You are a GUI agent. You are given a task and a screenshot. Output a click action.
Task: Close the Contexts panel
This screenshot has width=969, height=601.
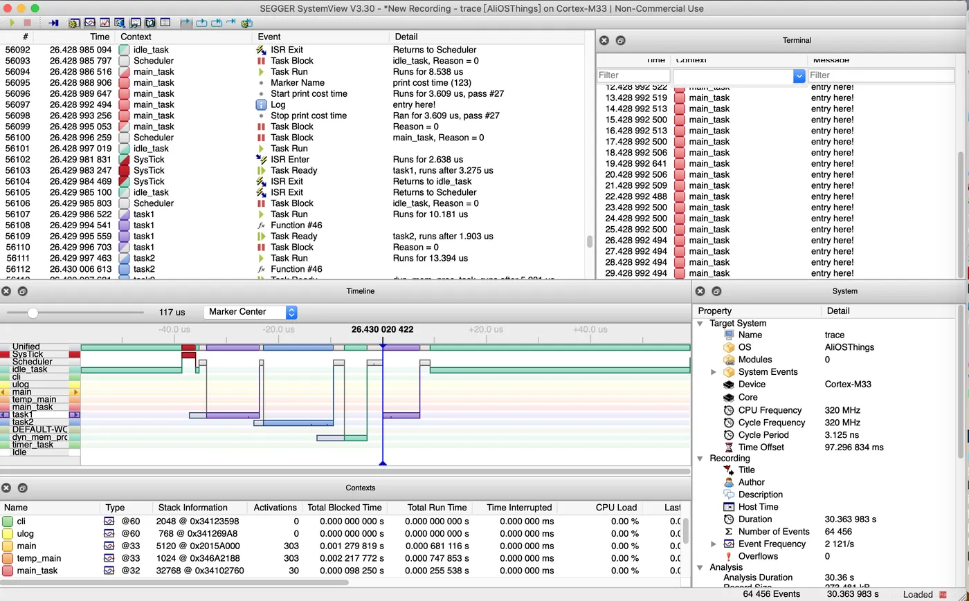click(x=6, y=488)
